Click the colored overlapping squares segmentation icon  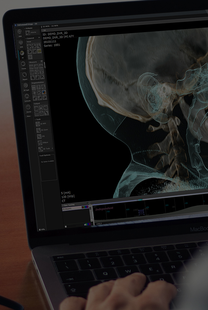pos(44,92)
